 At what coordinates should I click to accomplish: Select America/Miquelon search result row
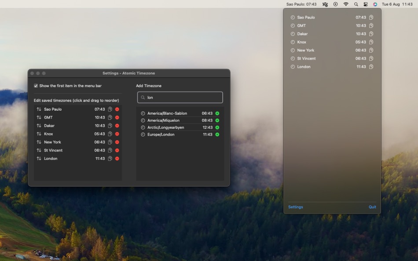180,120
